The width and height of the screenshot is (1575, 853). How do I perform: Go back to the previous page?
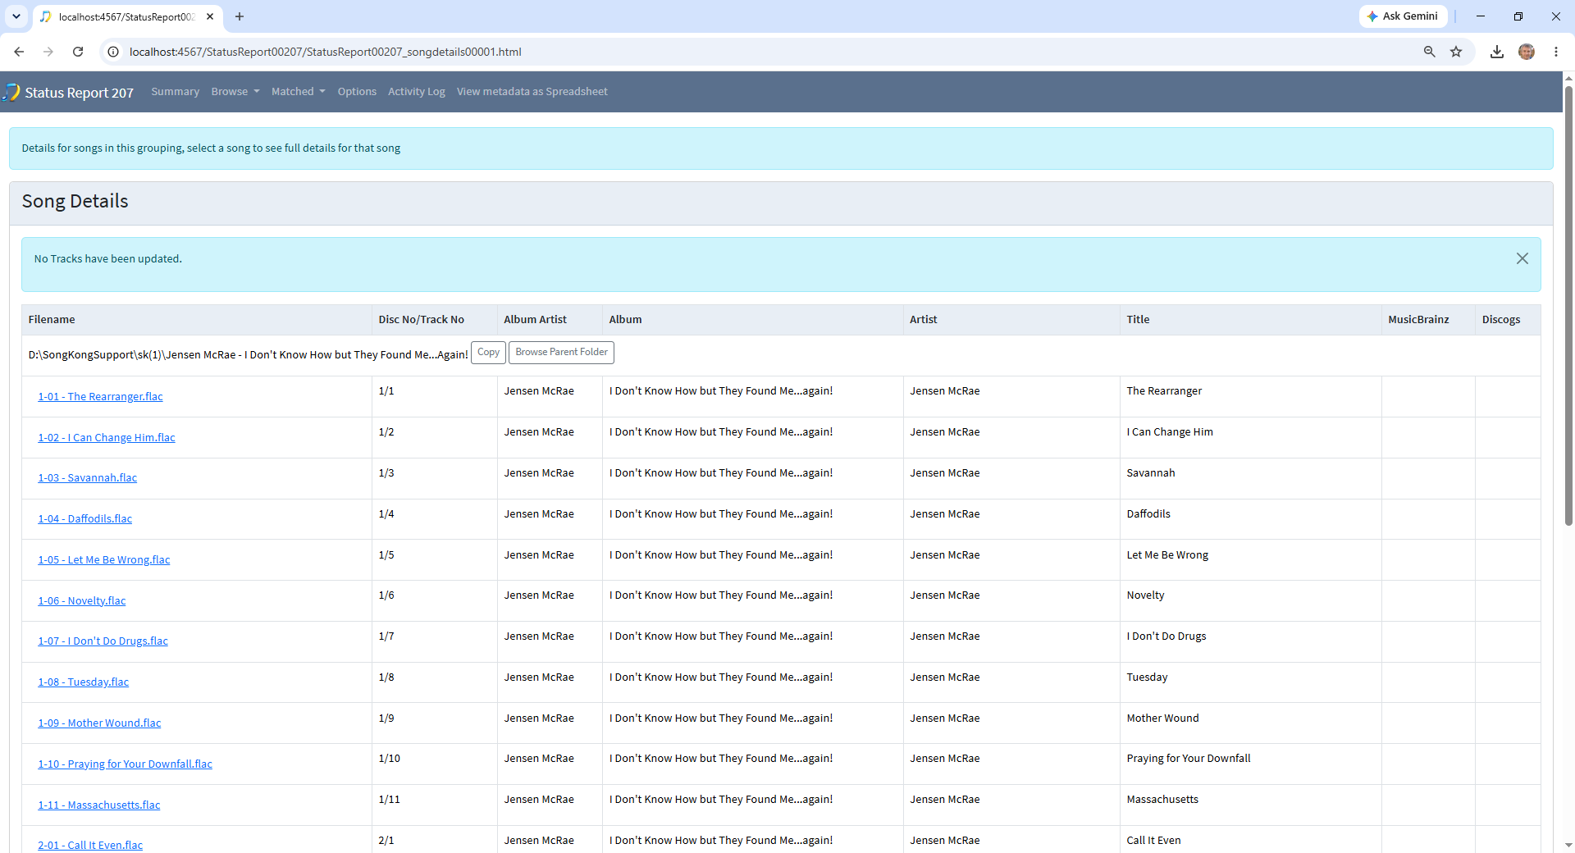pos(19,52)
